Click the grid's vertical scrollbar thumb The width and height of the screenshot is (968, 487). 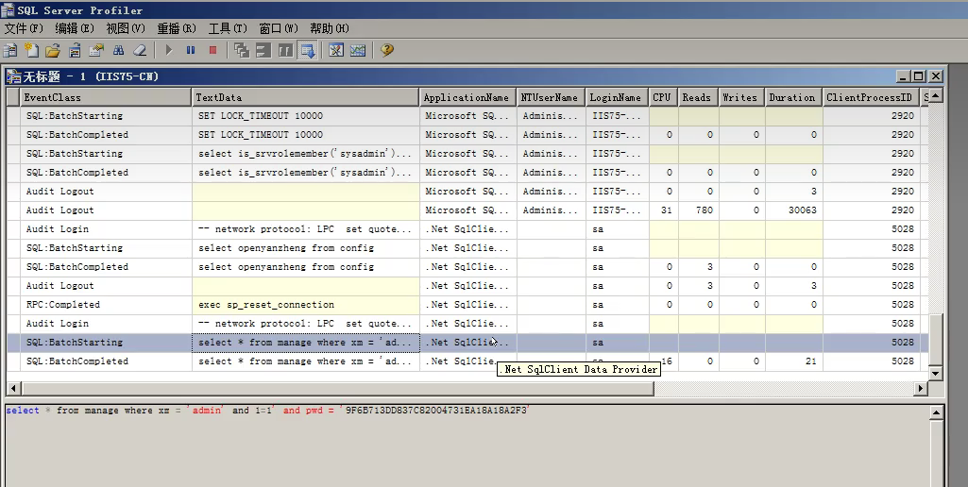[x=936, y=340]
